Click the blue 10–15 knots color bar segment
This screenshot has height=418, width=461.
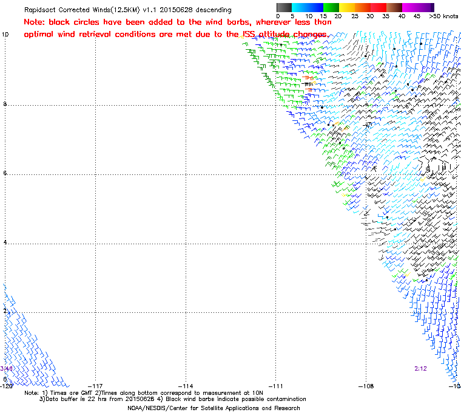[315, 7]
